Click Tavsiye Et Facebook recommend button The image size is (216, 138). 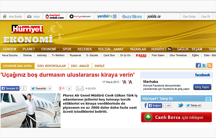tap(10, 88)
